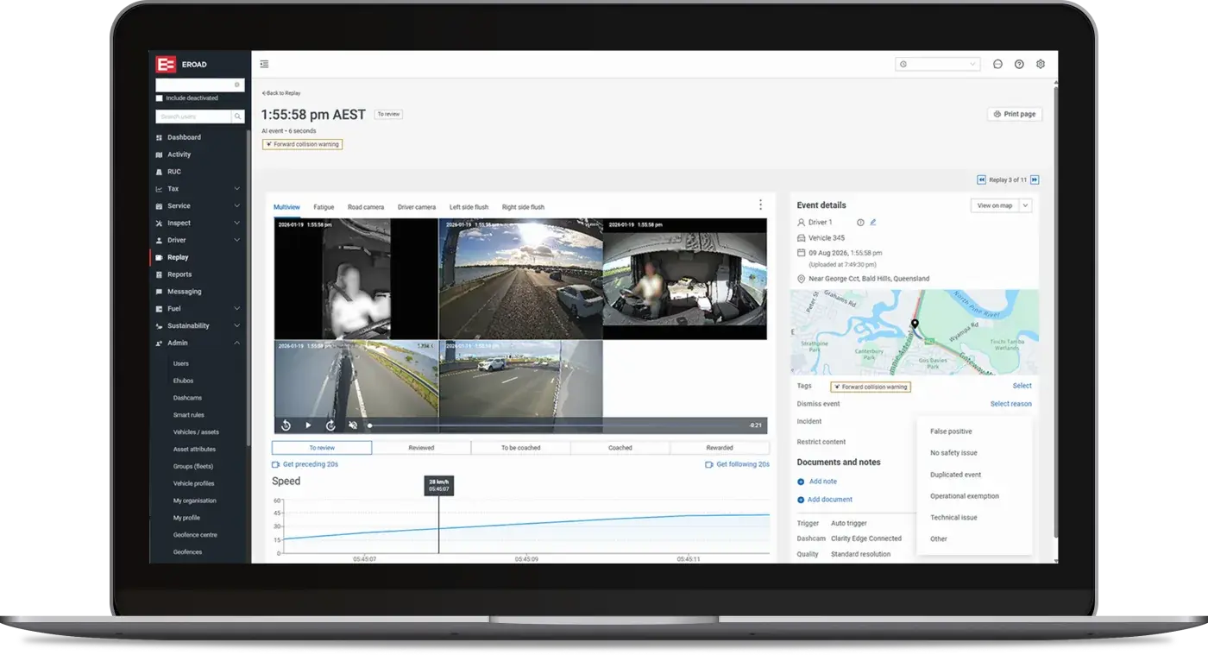Viewport: 1208px width, 655px height.
Task: Expand the Inspect sidebar menu
Action: (236, 223)
